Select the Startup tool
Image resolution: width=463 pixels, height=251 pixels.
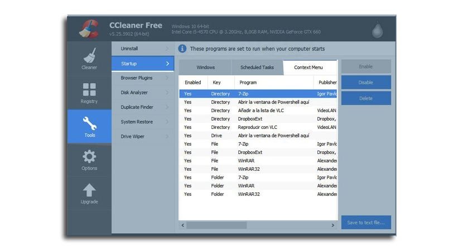(143, 64)
